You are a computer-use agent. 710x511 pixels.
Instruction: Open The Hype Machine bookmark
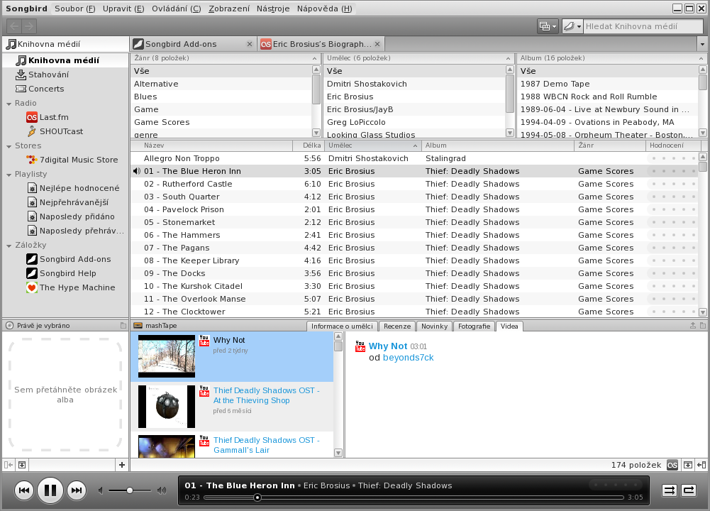click(x=71, y=287)
